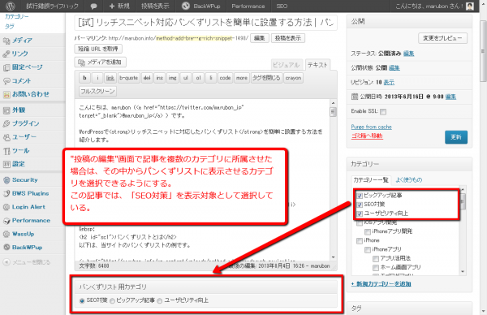
Task: Click the ゴミ箱へ移動 link
Action: tap(367, 136)
